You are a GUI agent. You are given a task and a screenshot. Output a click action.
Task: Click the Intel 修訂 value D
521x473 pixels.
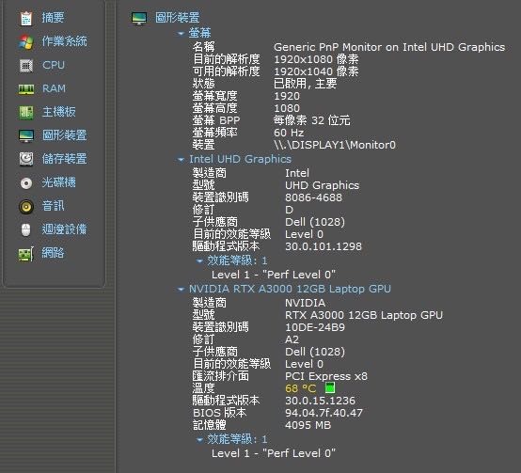point(289,210)
